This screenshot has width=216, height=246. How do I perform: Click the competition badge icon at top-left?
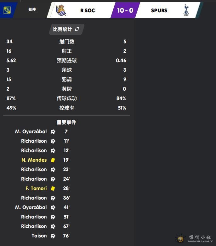click(7, 10)
